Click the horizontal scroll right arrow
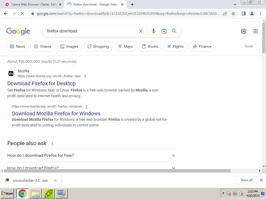 260,171
